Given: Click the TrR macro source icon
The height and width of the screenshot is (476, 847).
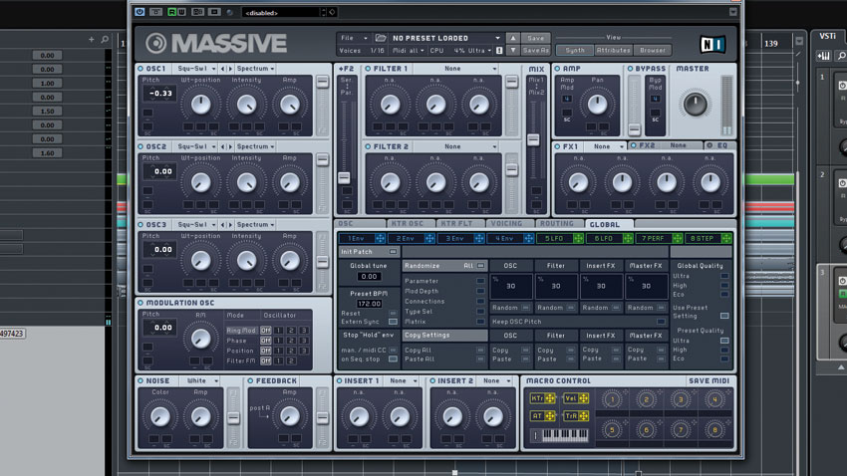Looking at the screenshot, I should 576,415.
